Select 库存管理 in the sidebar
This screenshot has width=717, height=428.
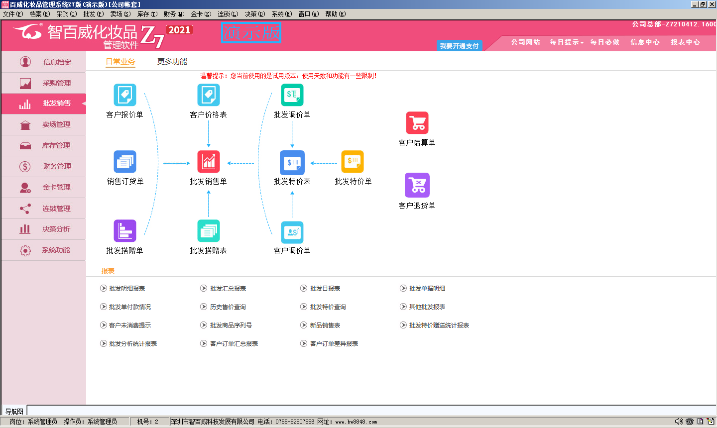click(x=44, y=145)
